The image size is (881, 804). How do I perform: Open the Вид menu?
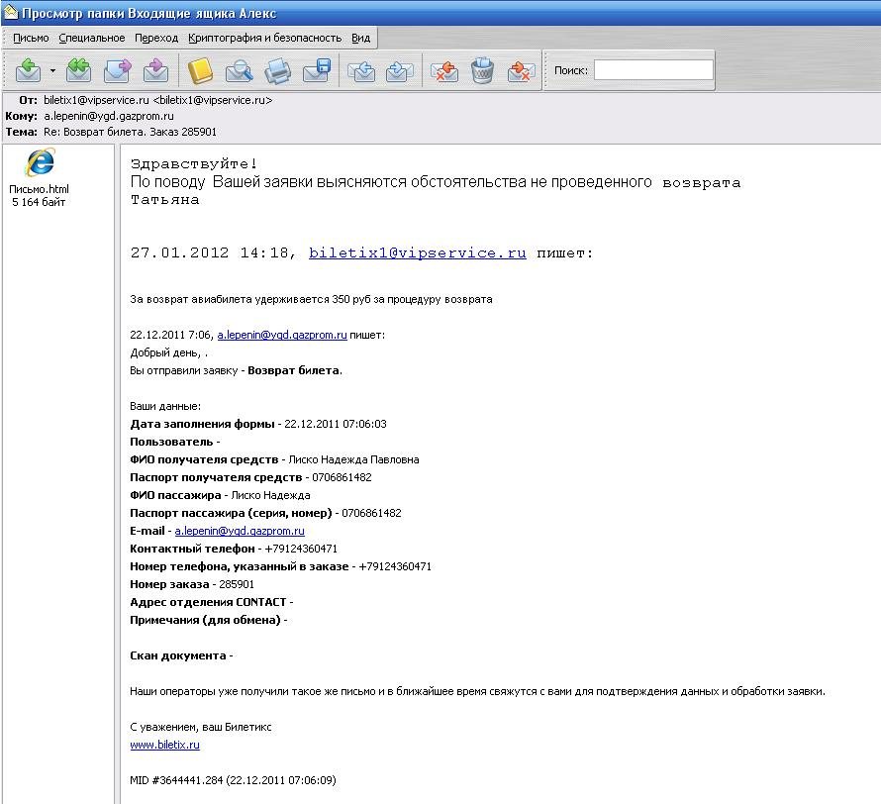360,38
